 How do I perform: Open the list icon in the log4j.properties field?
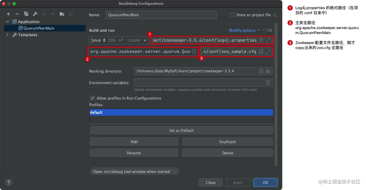261,40
